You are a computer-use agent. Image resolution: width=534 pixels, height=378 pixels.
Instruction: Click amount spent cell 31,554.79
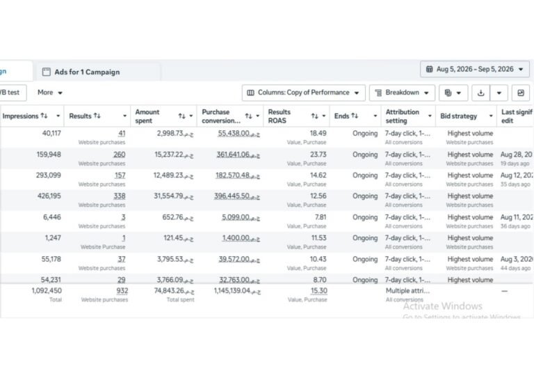(x=174, y=196)
